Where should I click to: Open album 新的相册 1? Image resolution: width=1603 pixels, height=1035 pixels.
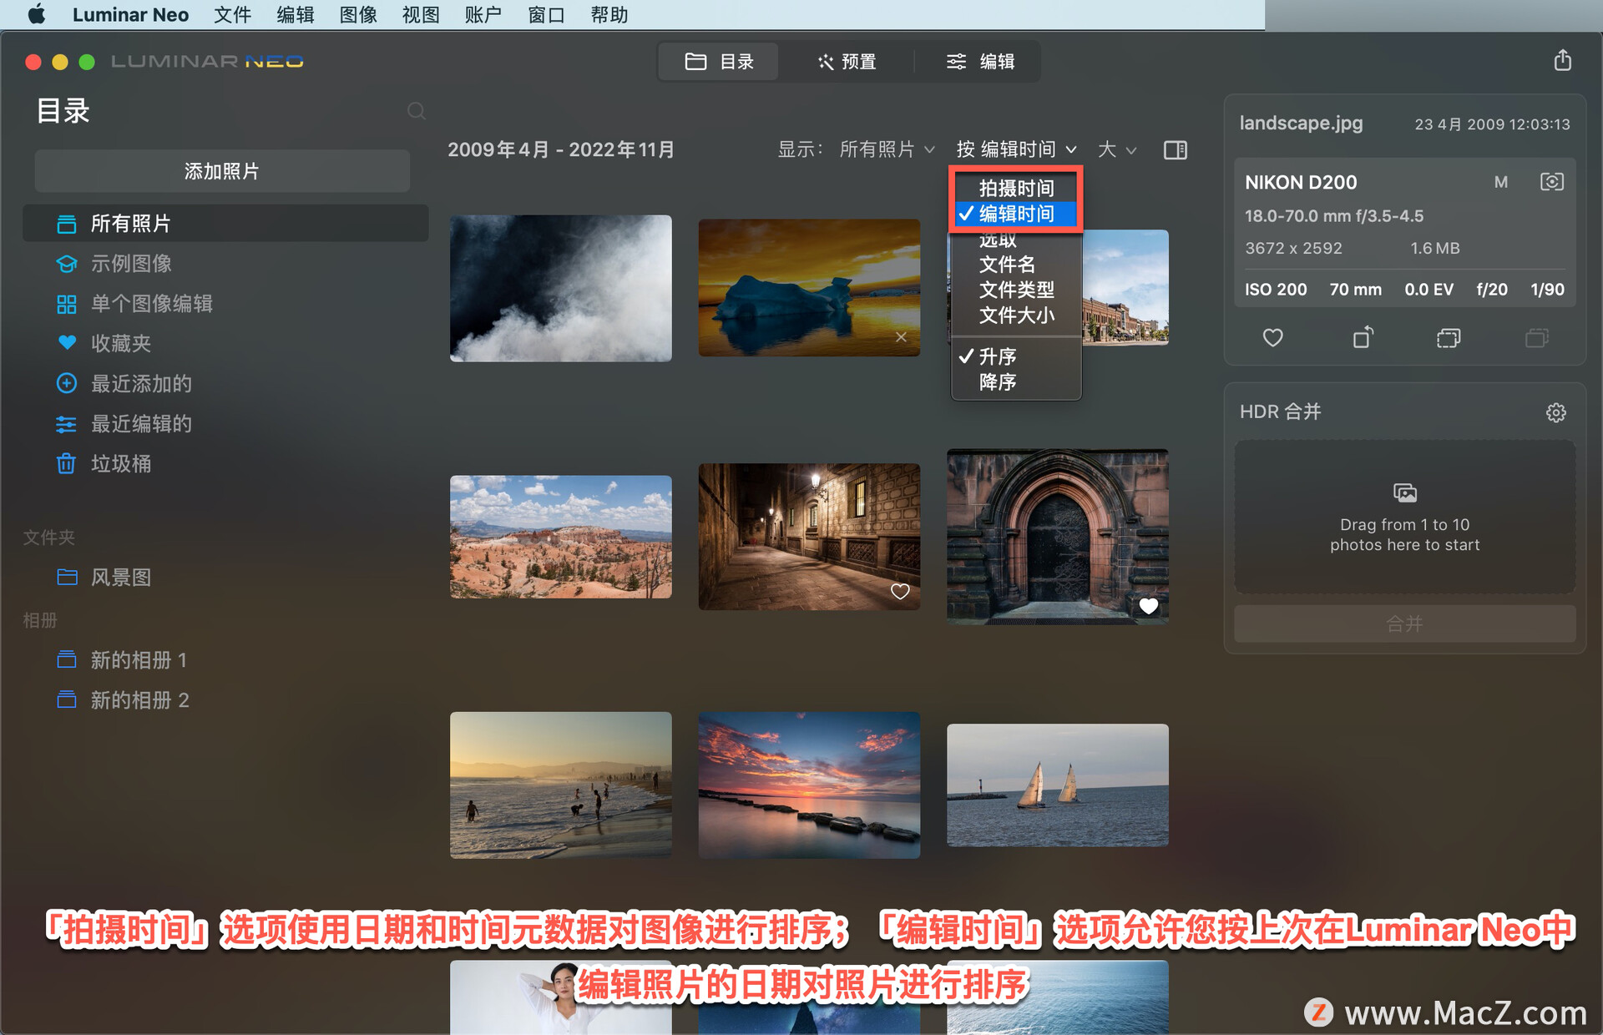(x=225, y=660)
